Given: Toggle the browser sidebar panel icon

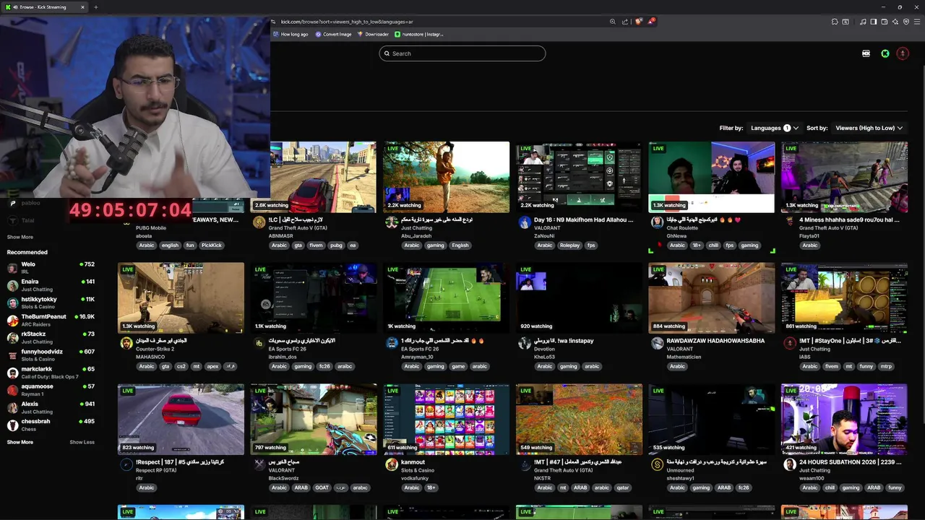Looking at the screenshot, I should click(874, 22).
